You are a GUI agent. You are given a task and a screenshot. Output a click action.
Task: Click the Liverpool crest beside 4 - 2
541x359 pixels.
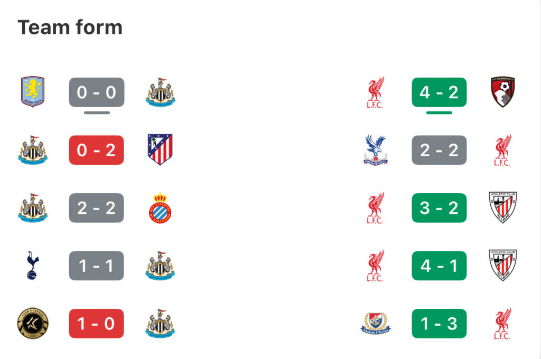click(375, 92)
